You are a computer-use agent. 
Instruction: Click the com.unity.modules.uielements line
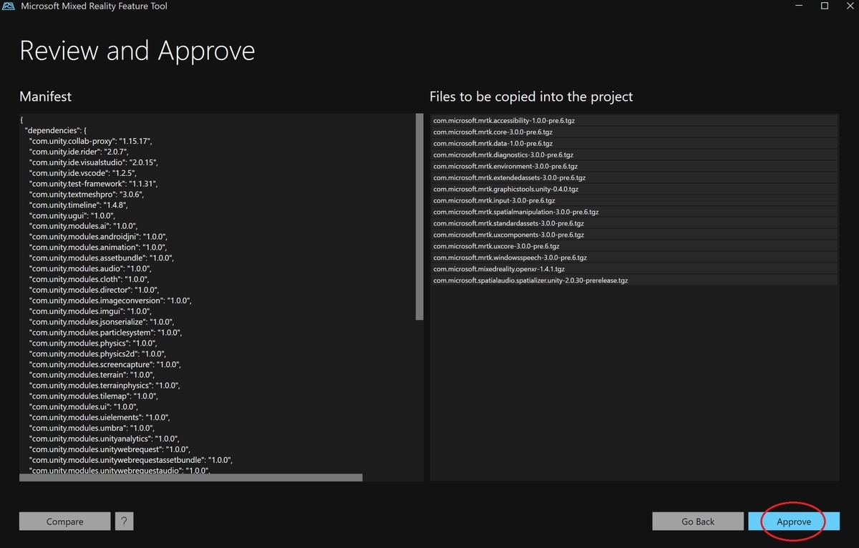(x=100, y=417)
